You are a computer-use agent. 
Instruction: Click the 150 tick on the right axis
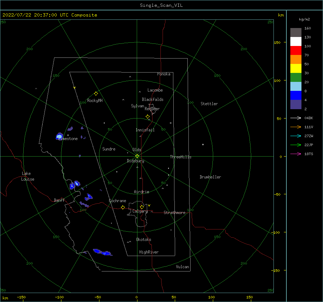pos(277,42)
